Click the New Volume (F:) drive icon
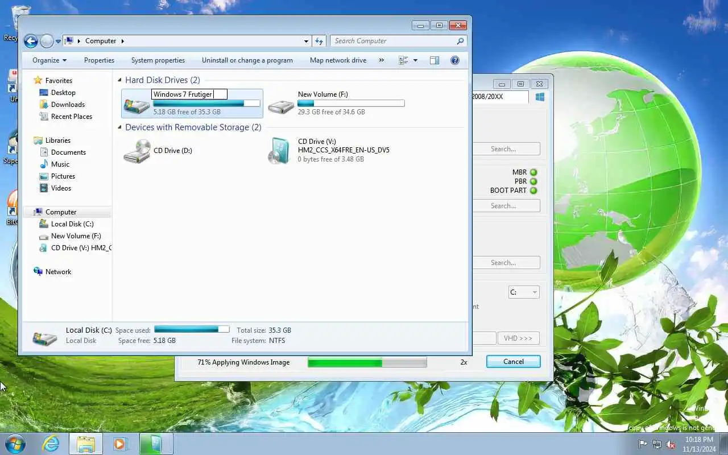Viewport: 728px width, 455px height. [281, 105]
